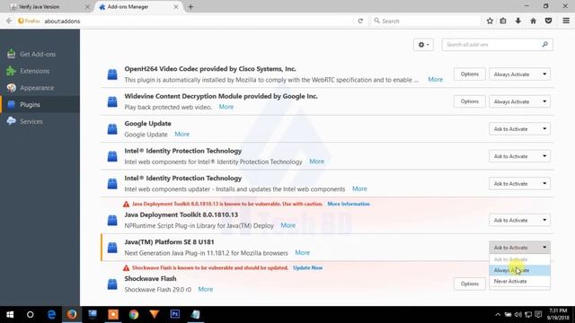Select the OpenH264 plugin icon
The image size is (575, 323).
tap(112, 74)
